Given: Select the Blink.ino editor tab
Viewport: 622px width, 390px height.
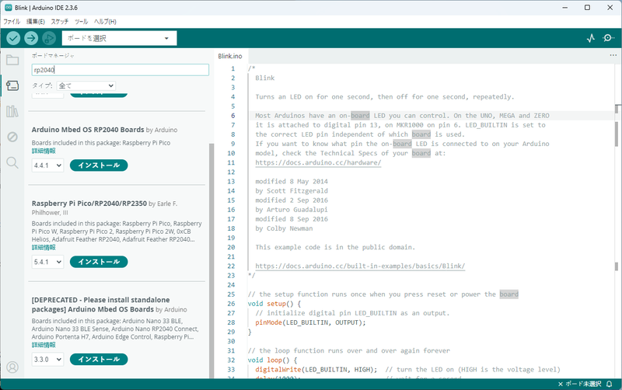Looking at the screenshot, I should (x=229, y=56).
